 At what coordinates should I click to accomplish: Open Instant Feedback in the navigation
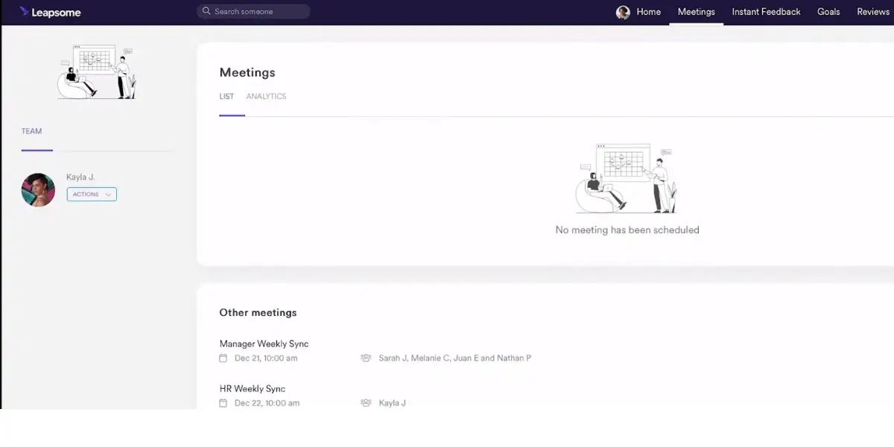coord(766,12)
